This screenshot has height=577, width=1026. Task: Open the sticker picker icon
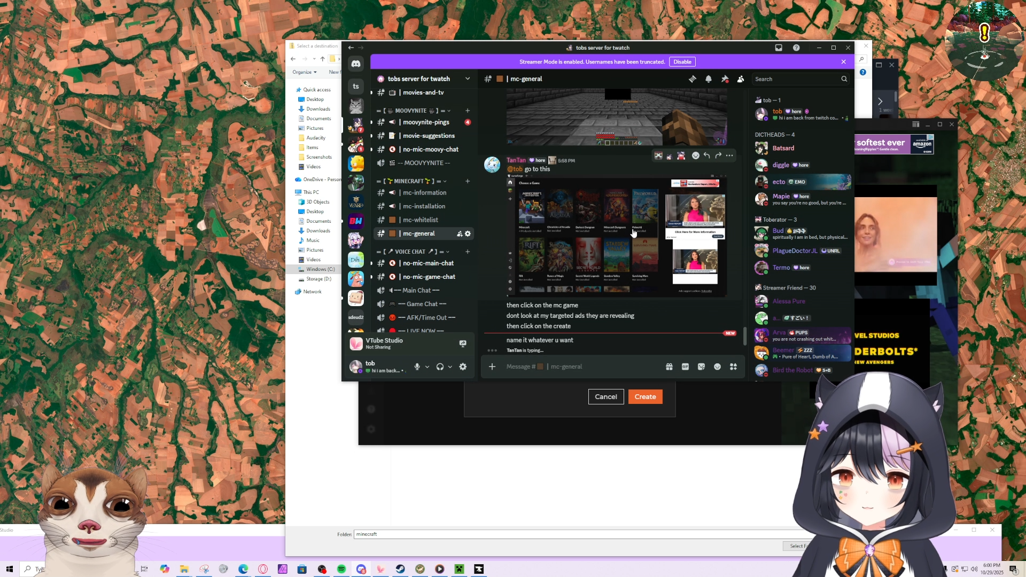[701, 367]
